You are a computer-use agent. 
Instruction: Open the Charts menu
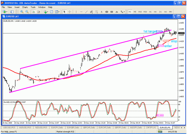(25, 7)
